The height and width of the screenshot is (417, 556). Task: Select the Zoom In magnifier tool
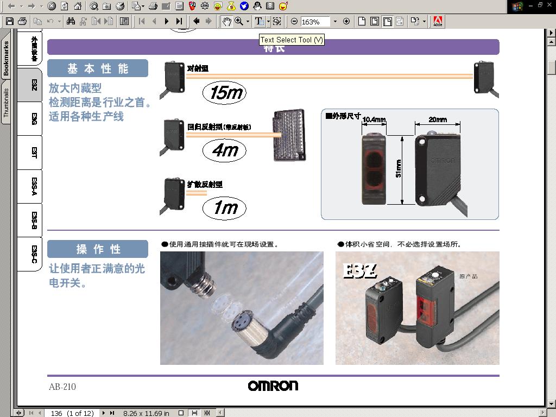(x=239, y=21)
